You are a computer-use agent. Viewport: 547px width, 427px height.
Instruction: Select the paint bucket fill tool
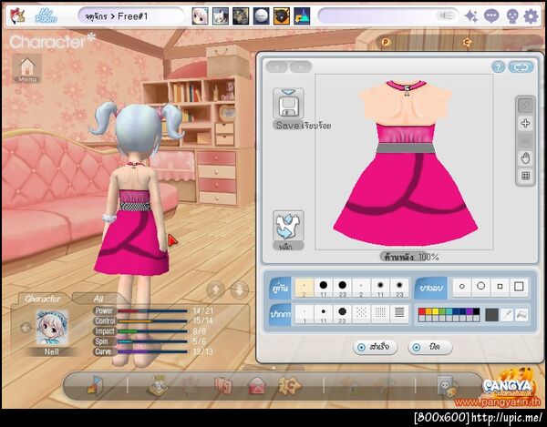point(521,315)
